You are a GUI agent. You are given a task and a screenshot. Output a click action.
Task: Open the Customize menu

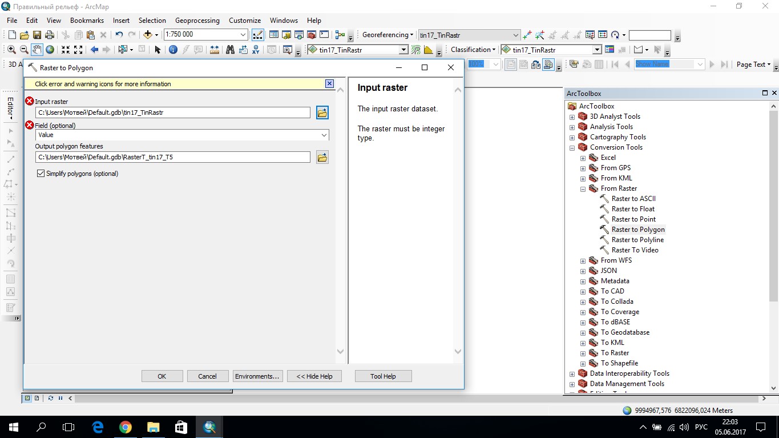pos(244,20)
